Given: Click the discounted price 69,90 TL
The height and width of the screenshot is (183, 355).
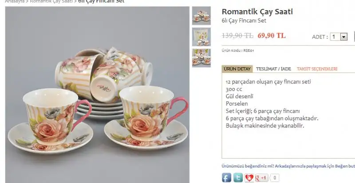Looking at the screenshot, I should click(272, 36).
